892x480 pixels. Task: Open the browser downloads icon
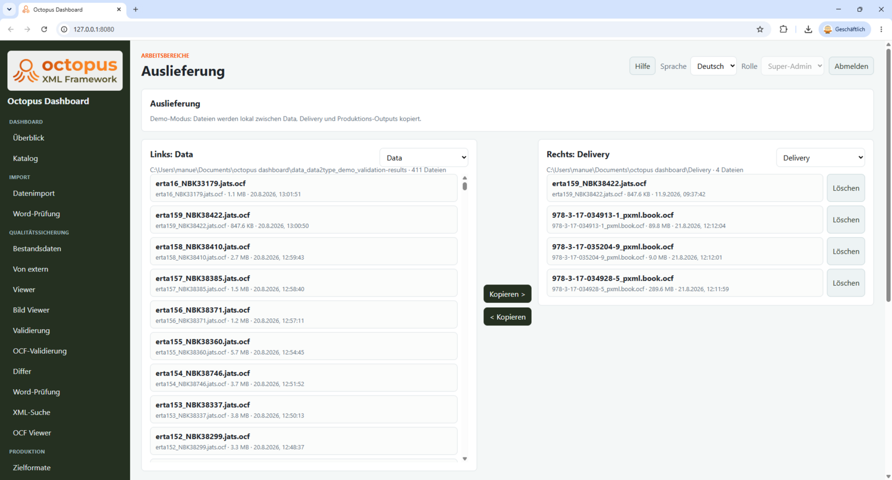click(808, 29)
